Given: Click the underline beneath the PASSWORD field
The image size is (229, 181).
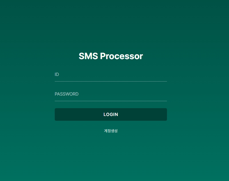Looking at the screenshot, I should click(x=111, y=101).
